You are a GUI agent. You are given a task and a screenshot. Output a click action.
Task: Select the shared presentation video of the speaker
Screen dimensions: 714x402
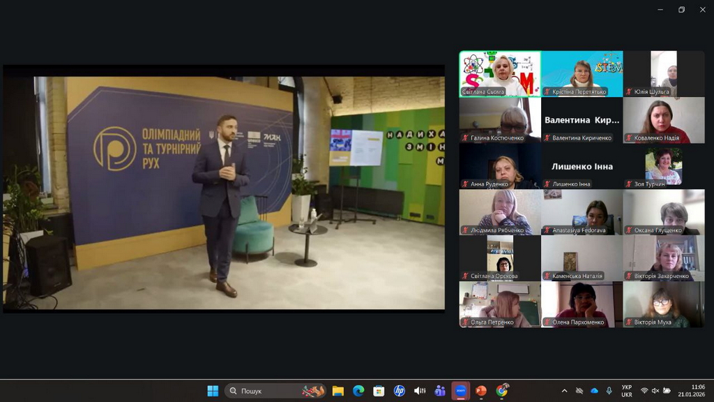click(224, 188)
